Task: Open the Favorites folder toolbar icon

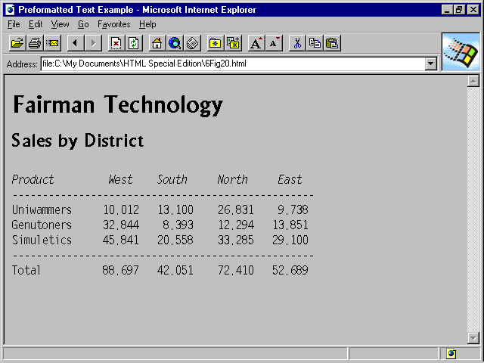Action: [216, 43]
